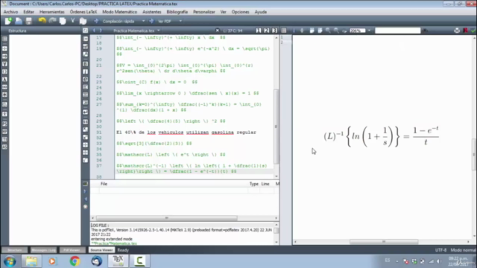The height and width of the screenshot is (268, 477).
Task: Click the Paste icon in the toolbar
Action: [83, 21]
